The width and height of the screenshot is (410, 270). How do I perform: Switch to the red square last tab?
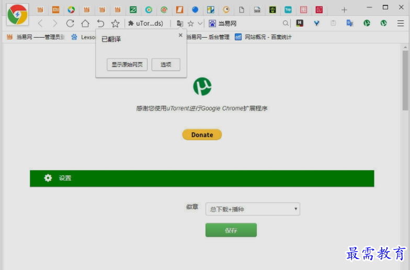(x=319, y=10)
